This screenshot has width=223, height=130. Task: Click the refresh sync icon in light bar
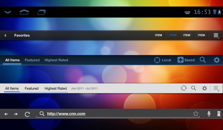tap(184, 88)
